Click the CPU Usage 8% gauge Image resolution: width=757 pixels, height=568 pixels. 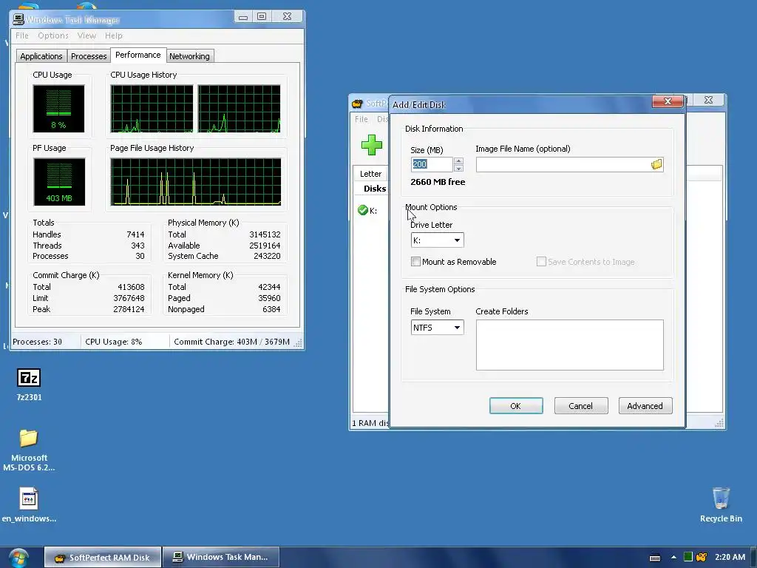tap(58, 108)
